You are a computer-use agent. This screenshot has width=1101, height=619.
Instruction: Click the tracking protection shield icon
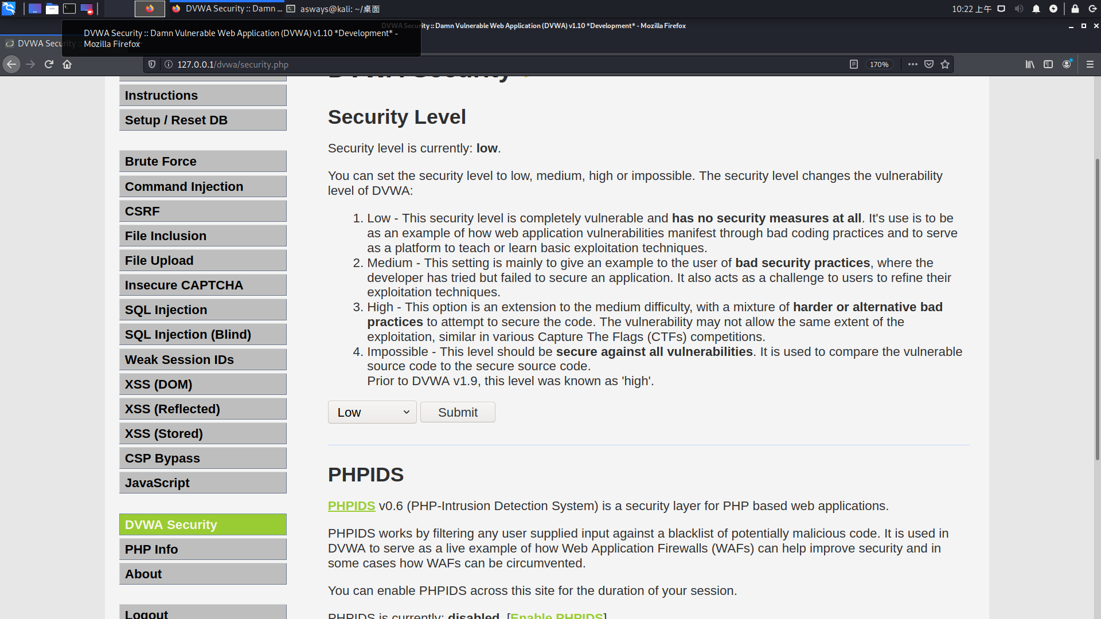pyautogui.click(x=152, y=64)
